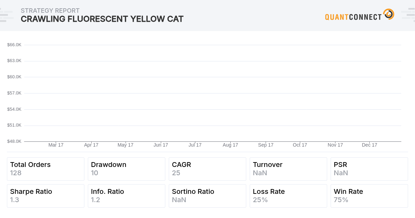This screenshot has width=415, height=218.
Task: Click the $66.0K y-axis label
Action: [x=14, y=44]
